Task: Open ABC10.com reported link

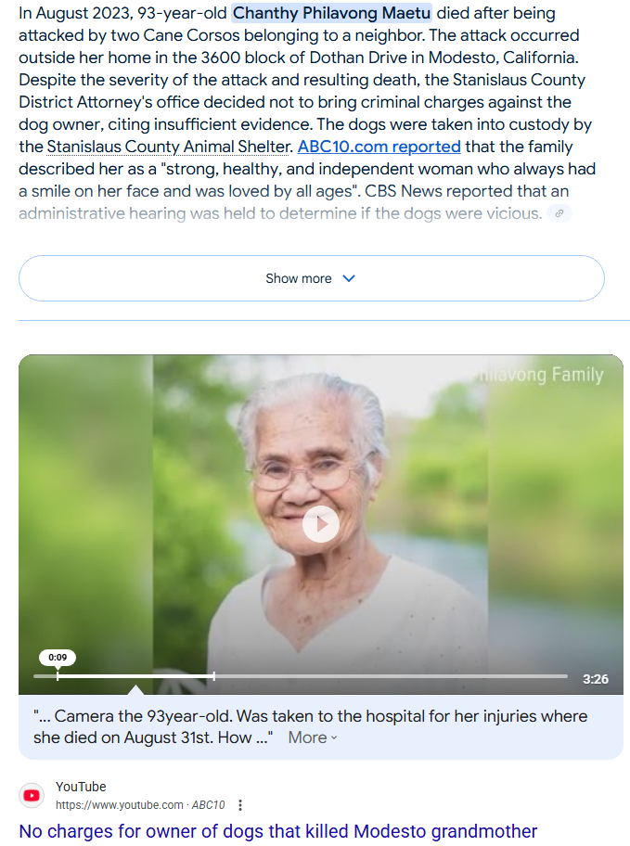Action: point(379,147)
